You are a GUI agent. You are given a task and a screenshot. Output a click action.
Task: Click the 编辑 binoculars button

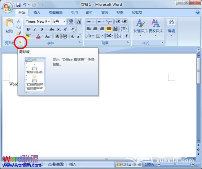(x=171, y=28)
